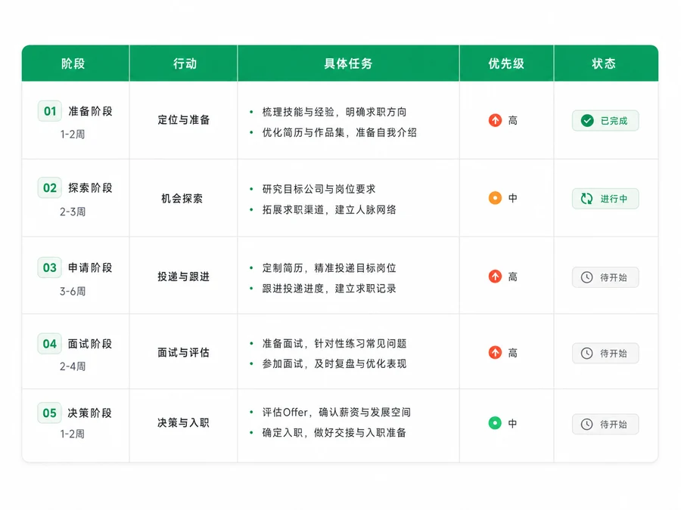
Task: Select the 01 stage number badge
Action: 49,111
